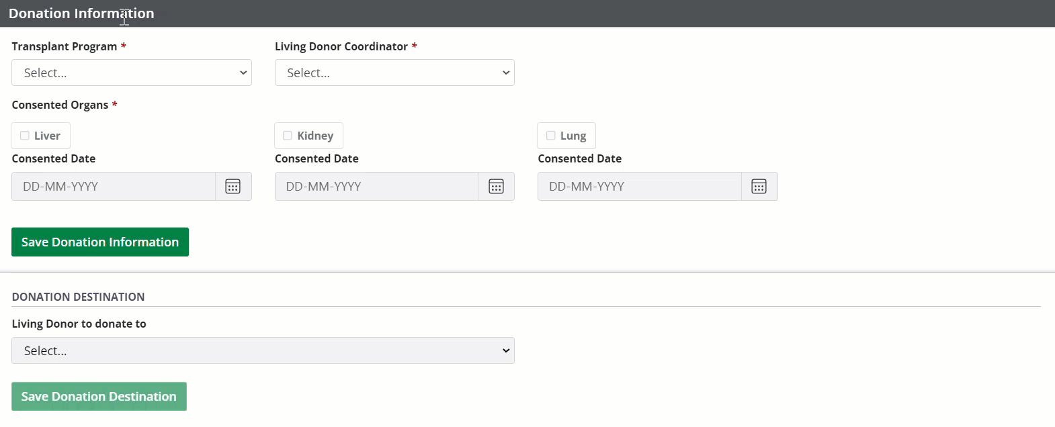Click the Transplant Program field label
Viewport: 1055px width, 427px height.
65,46
